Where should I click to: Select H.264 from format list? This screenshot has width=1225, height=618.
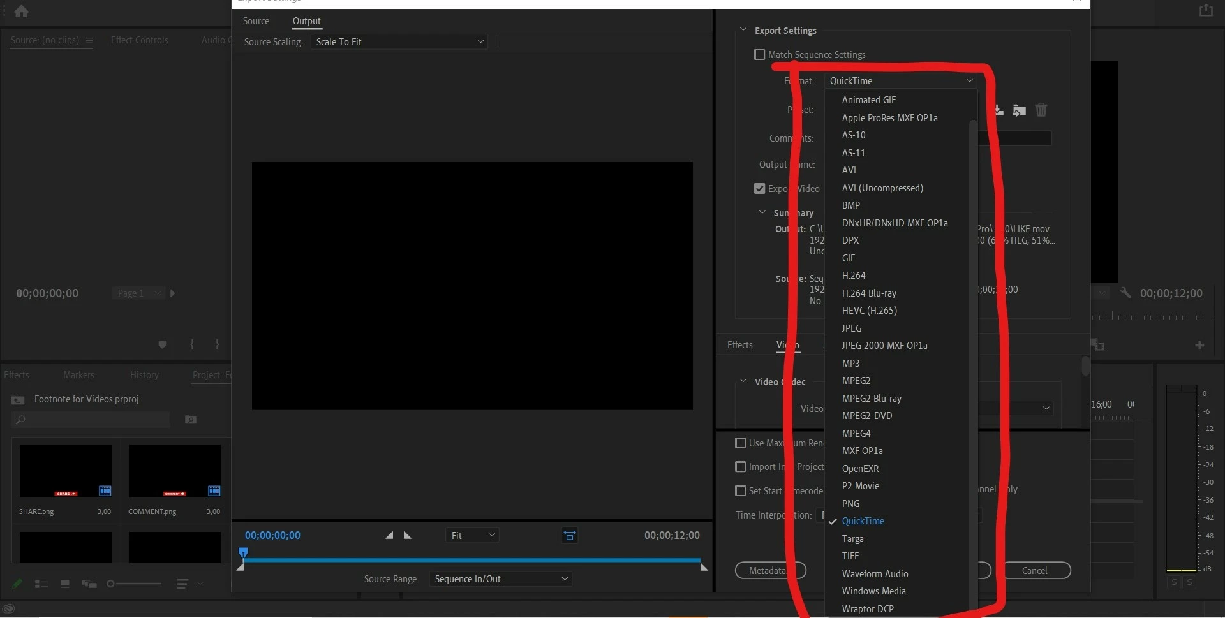tap(854, 276)
